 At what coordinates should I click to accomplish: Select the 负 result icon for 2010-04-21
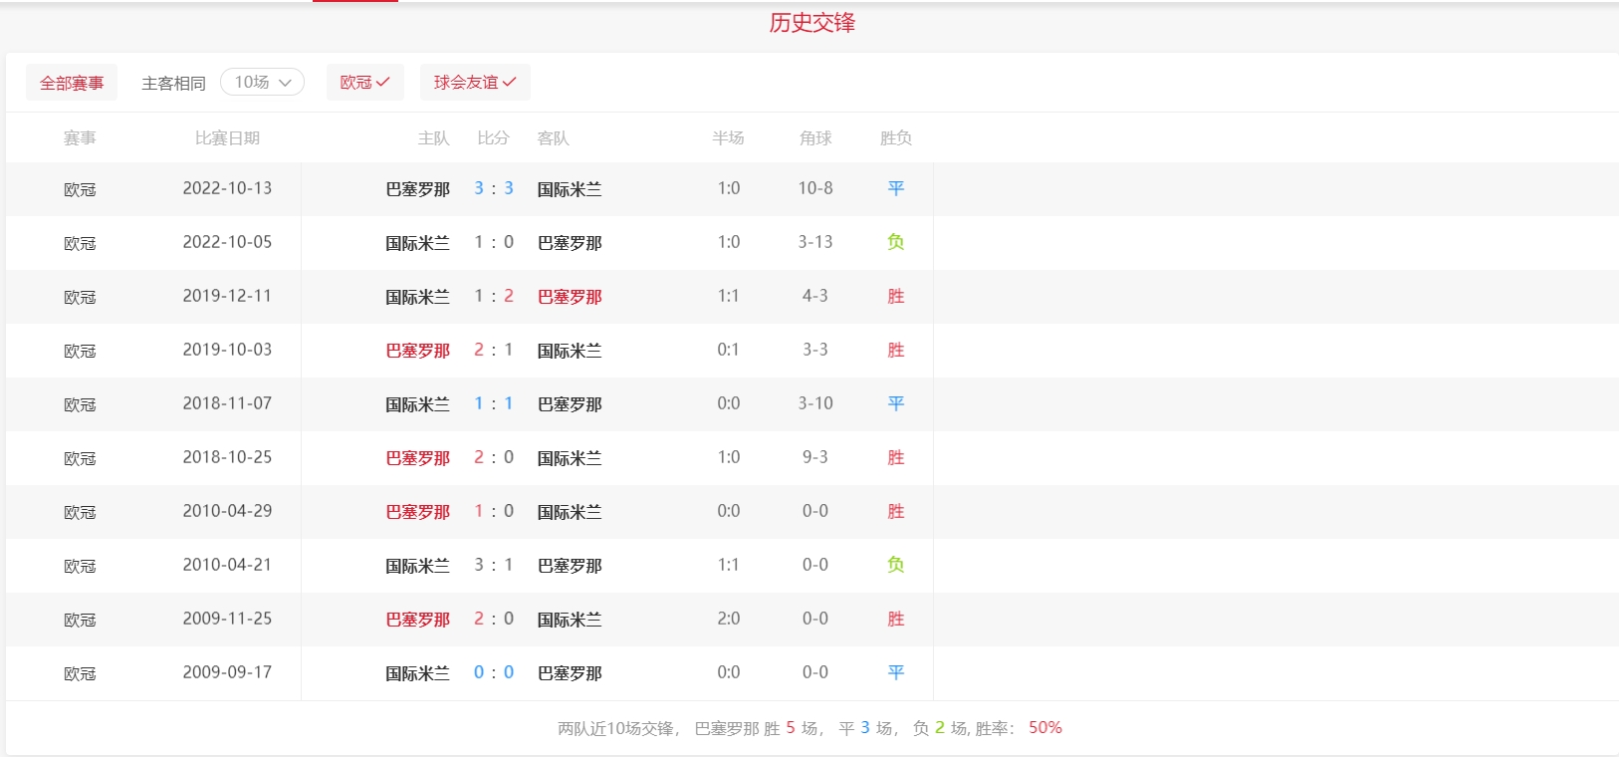point(895,565)
